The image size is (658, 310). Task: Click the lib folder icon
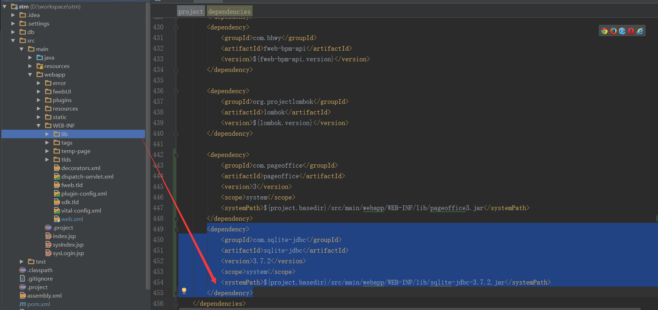pos(57,134)
